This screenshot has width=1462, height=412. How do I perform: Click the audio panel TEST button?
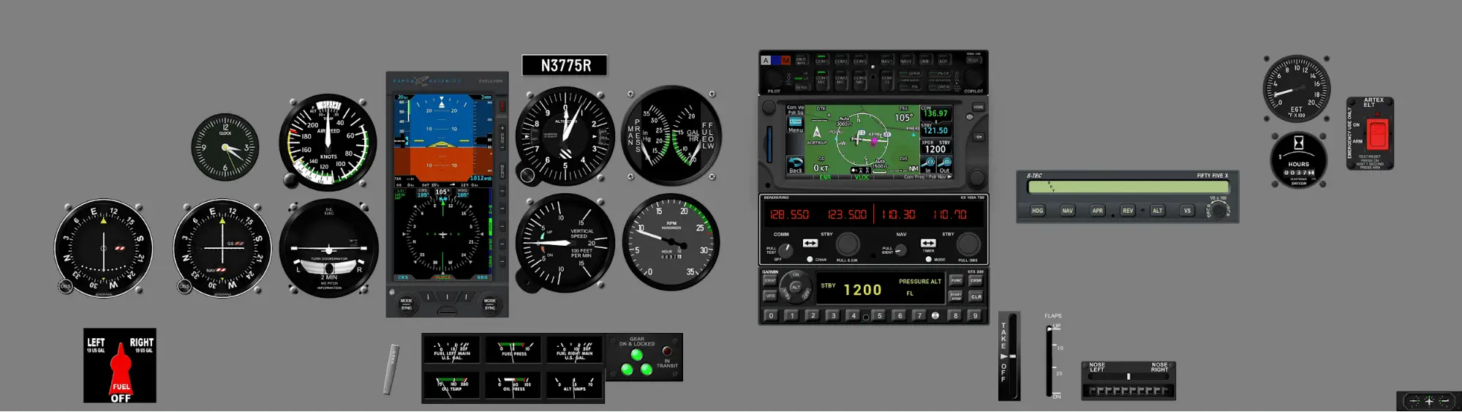point(973,60)
